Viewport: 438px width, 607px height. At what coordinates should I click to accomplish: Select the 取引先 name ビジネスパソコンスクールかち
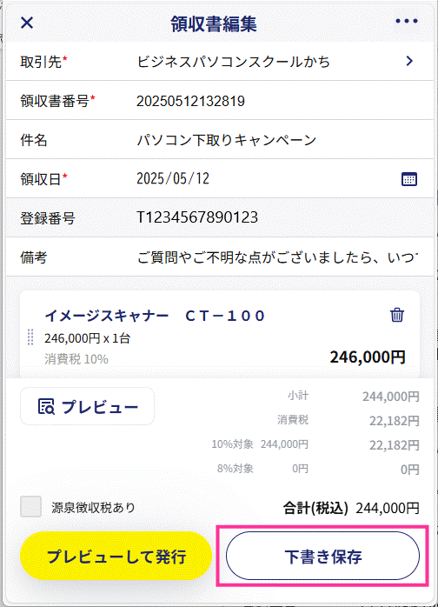233,62
